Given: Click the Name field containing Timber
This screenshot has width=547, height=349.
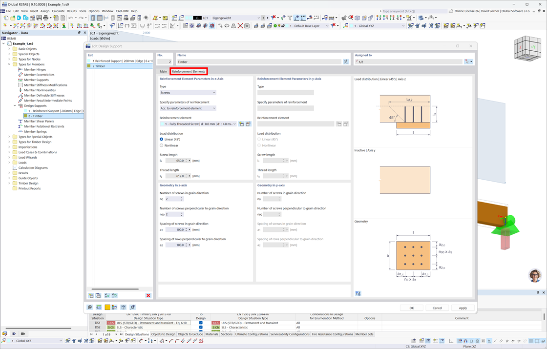Looking at the screenshot, I should tap(259, 62).
